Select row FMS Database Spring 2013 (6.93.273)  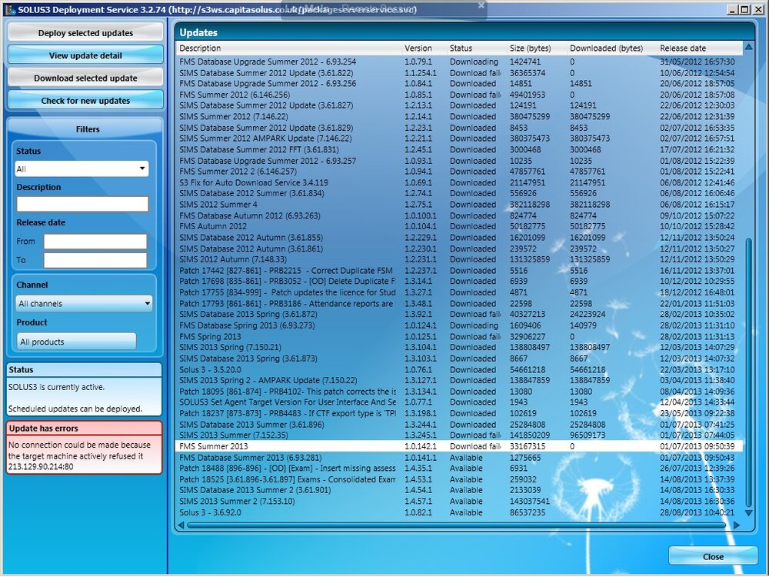459,325
